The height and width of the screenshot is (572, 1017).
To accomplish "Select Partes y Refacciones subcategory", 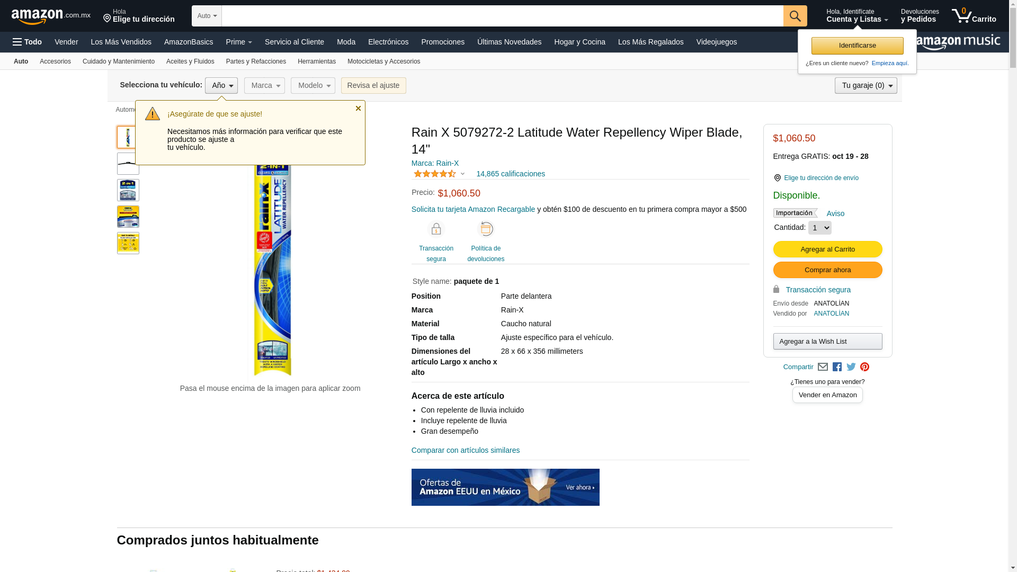I will point(256,61).
